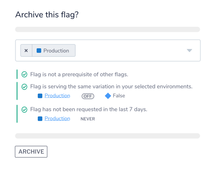The width and height of the screenshot is (217, 170).
Task: Click blue square beside Production NEVER row
Action: click(x=40, y=119)
